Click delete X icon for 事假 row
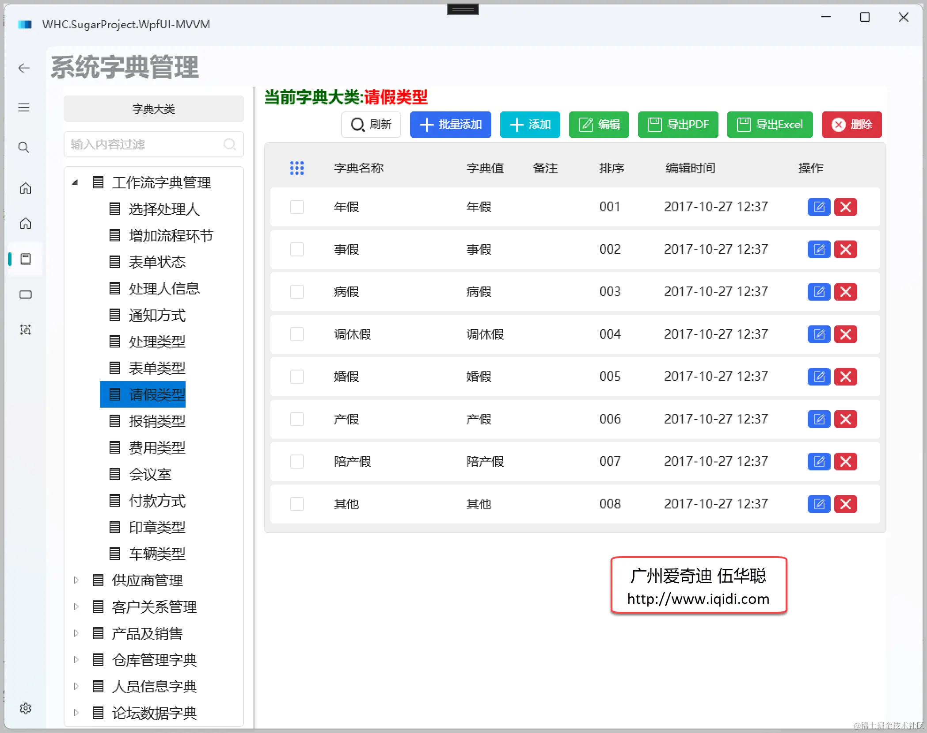 coord(846,249)
